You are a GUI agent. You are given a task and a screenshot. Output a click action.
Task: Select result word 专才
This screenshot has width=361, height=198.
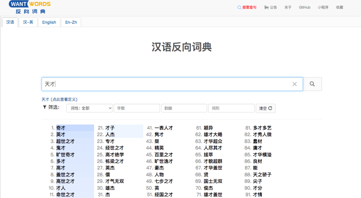(x=110, y=141)
